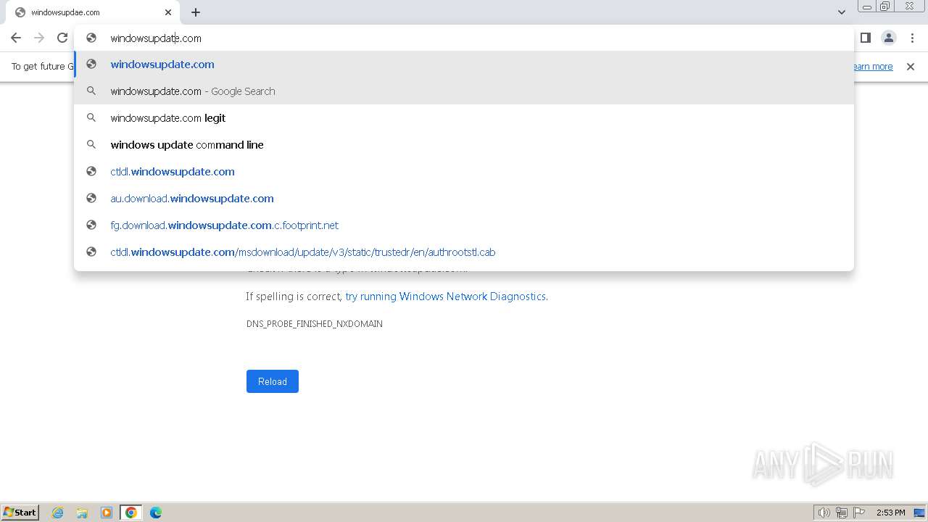Click the globe icon in the address bar
The height and width of the screenshot is (522, 928).
[x=91, y=38]
